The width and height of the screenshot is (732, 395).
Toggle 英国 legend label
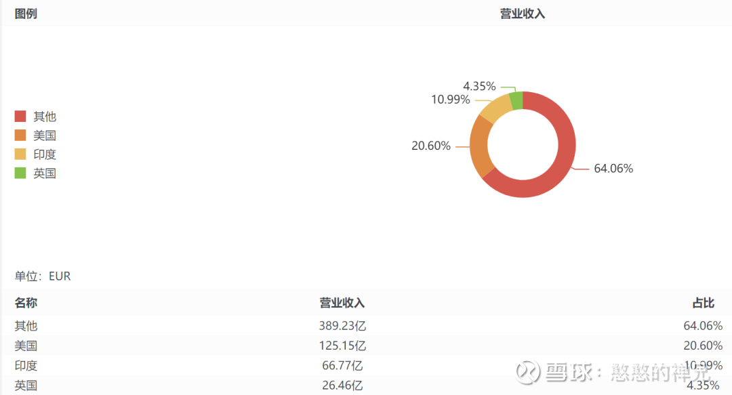coord(45,173)
